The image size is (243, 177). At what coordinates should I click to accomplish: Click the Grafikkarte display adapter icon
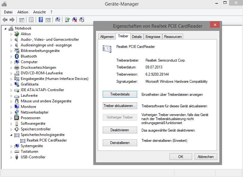click(x=16, y=84)
